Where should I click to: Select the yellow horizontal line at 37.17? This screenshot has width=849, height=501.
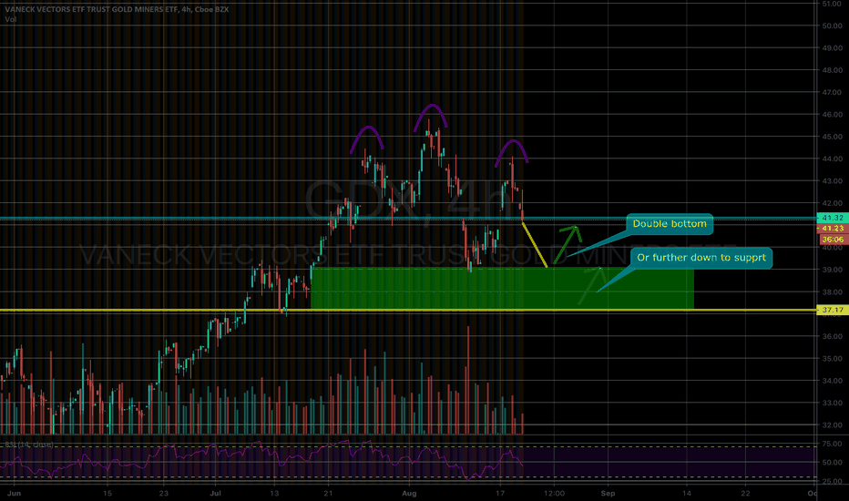408,311
